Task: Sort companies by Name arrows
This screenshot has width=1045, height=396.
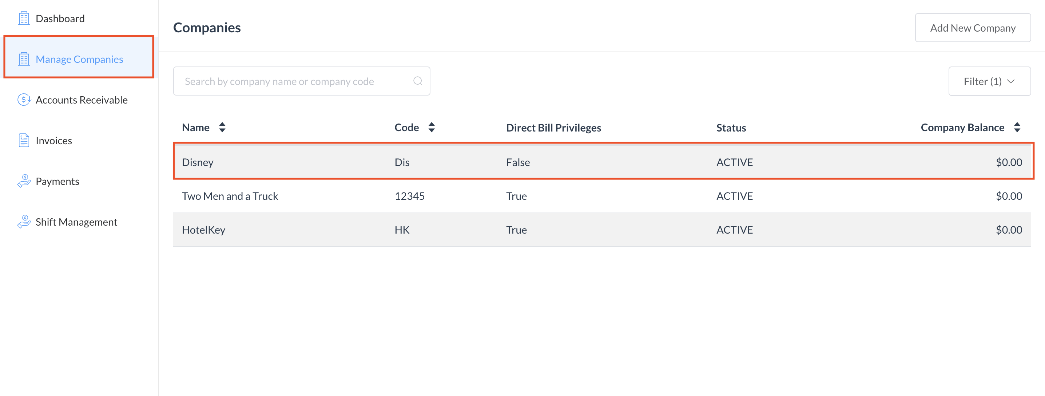Action: coord(222,128)
